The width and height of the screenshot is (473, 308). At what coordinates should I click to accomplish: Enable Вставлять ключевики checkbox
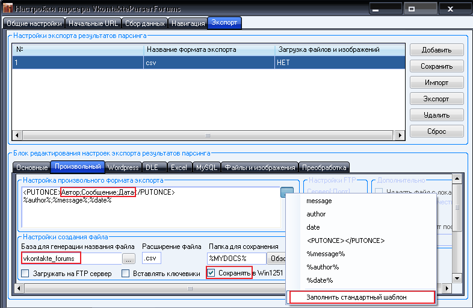tap(126, 273)
